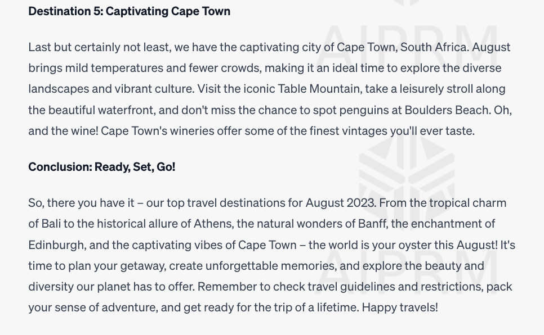The image size is (544, 335).
Task: Click the words 'Boulders Beach'
Action: coord(447,110)
